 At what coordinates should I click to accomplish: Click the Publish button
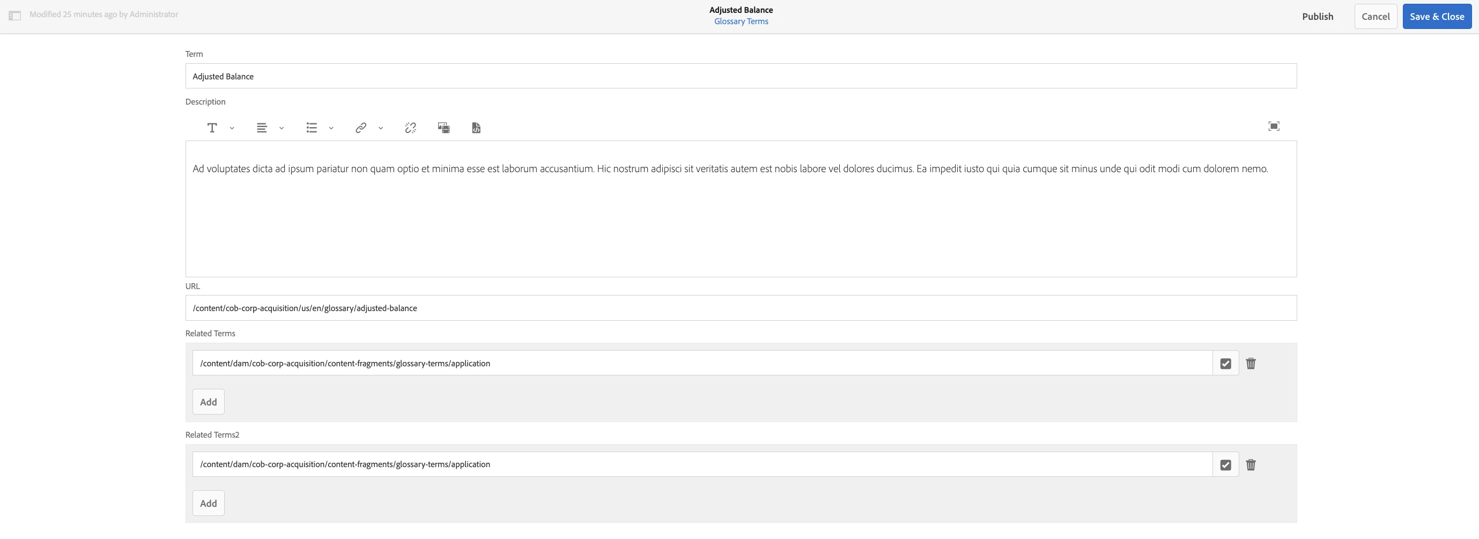click(1317, 16)
